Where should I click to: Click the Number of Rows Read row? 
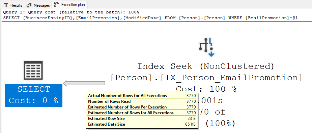pos(142,101)
